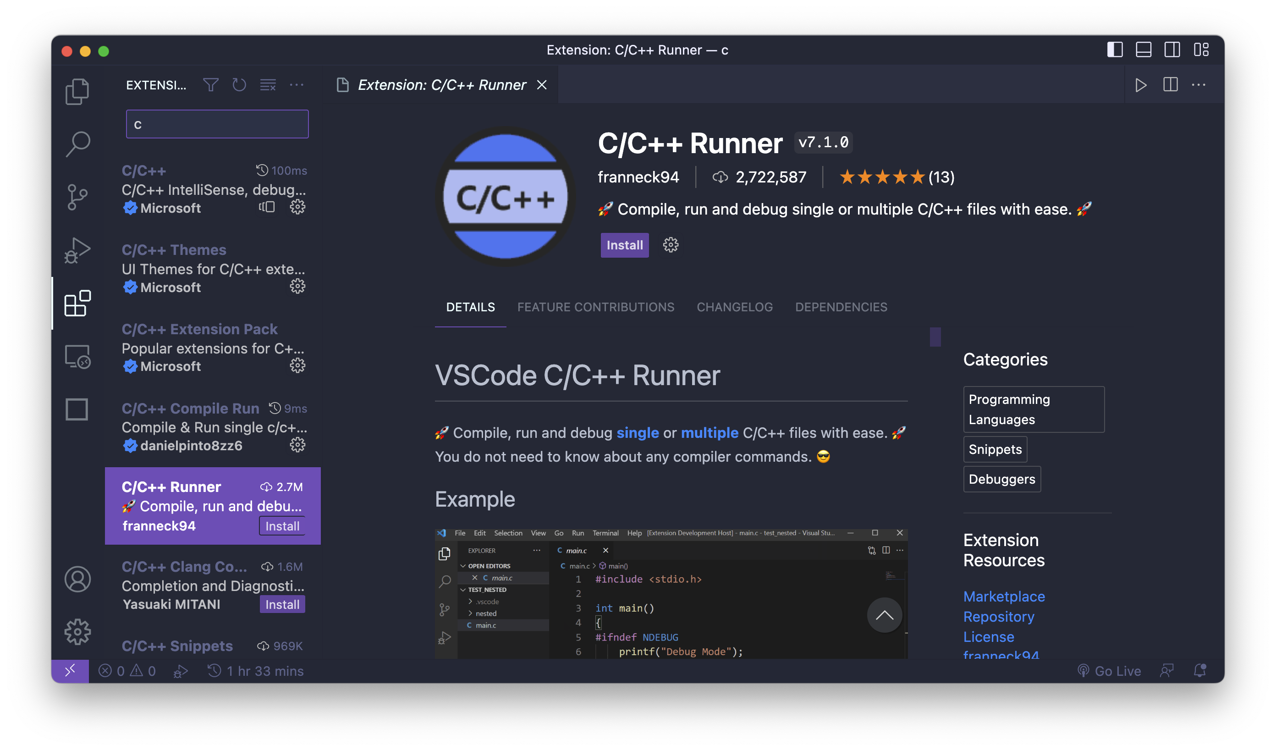Open the Marketplace resource link
This screenshot has height=751, width=1276.
coord(1004,596)
